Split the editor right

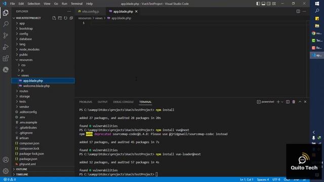(298, 11)
